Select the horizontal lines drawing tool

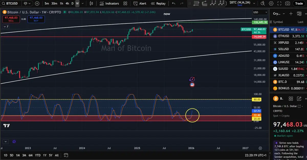(x=196, y=4)
